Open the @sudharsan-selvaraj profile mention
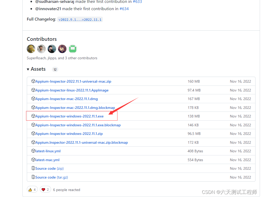Image resolution: width=261 pixels, height=197 pixels. (55, 2)
